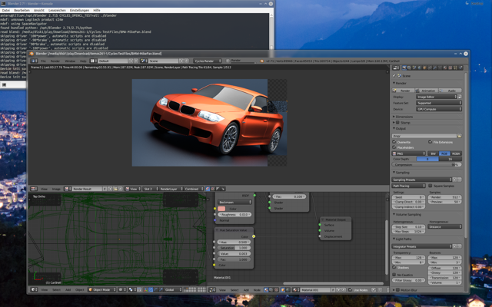Open the Modifiers wrench properties tab
Viewport: 492px width, 307px height.
[435, 68]
